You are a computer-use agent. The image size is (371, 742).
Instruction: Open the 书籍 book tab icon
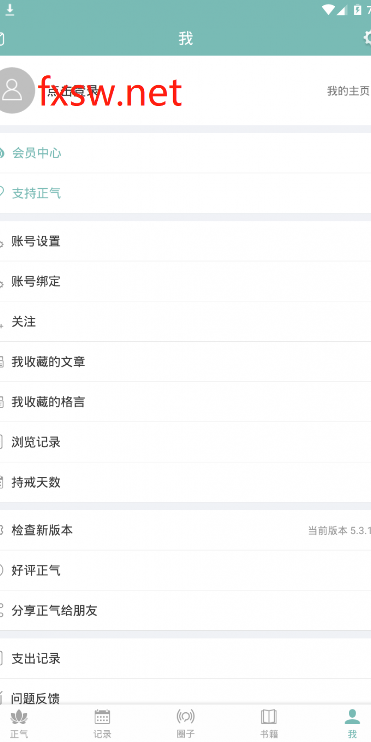point(269,717)
